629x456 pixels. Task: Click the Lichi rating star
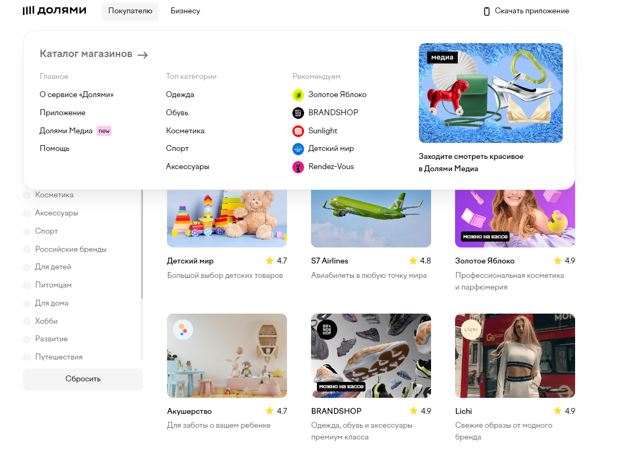(558, 411)
